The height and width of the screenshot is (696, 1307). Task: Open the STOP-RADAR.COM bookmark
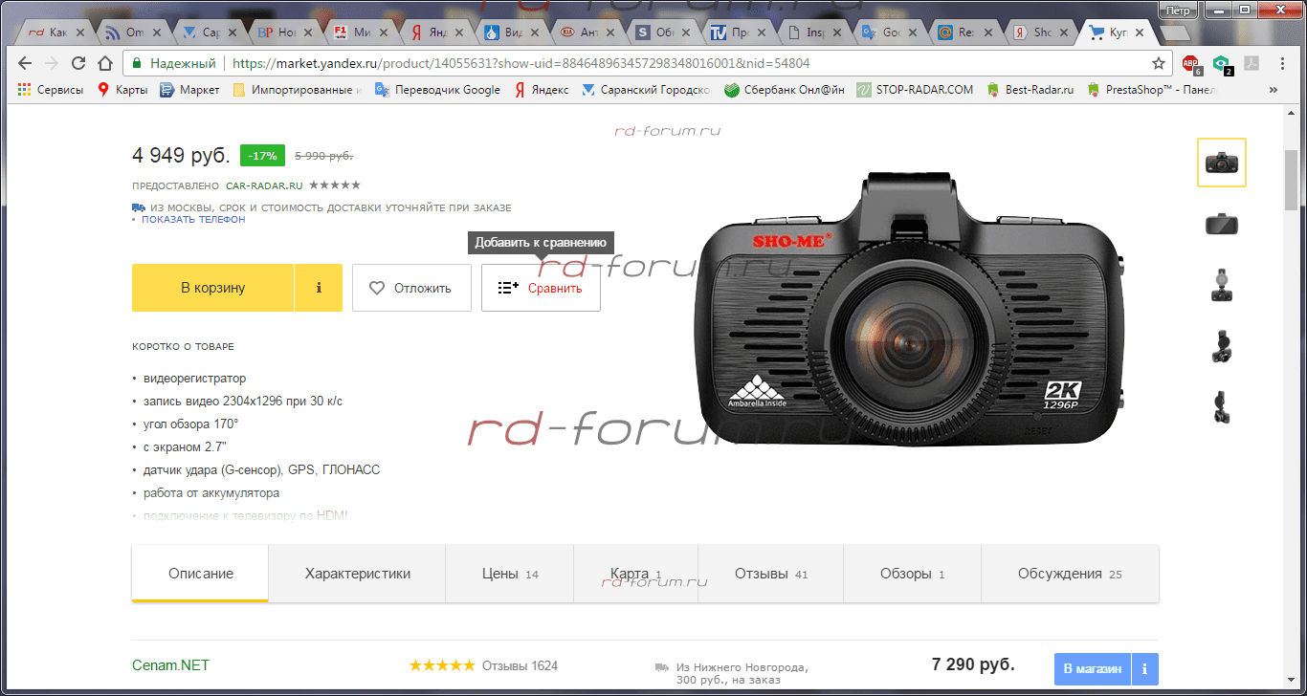[x=914, y=90]
